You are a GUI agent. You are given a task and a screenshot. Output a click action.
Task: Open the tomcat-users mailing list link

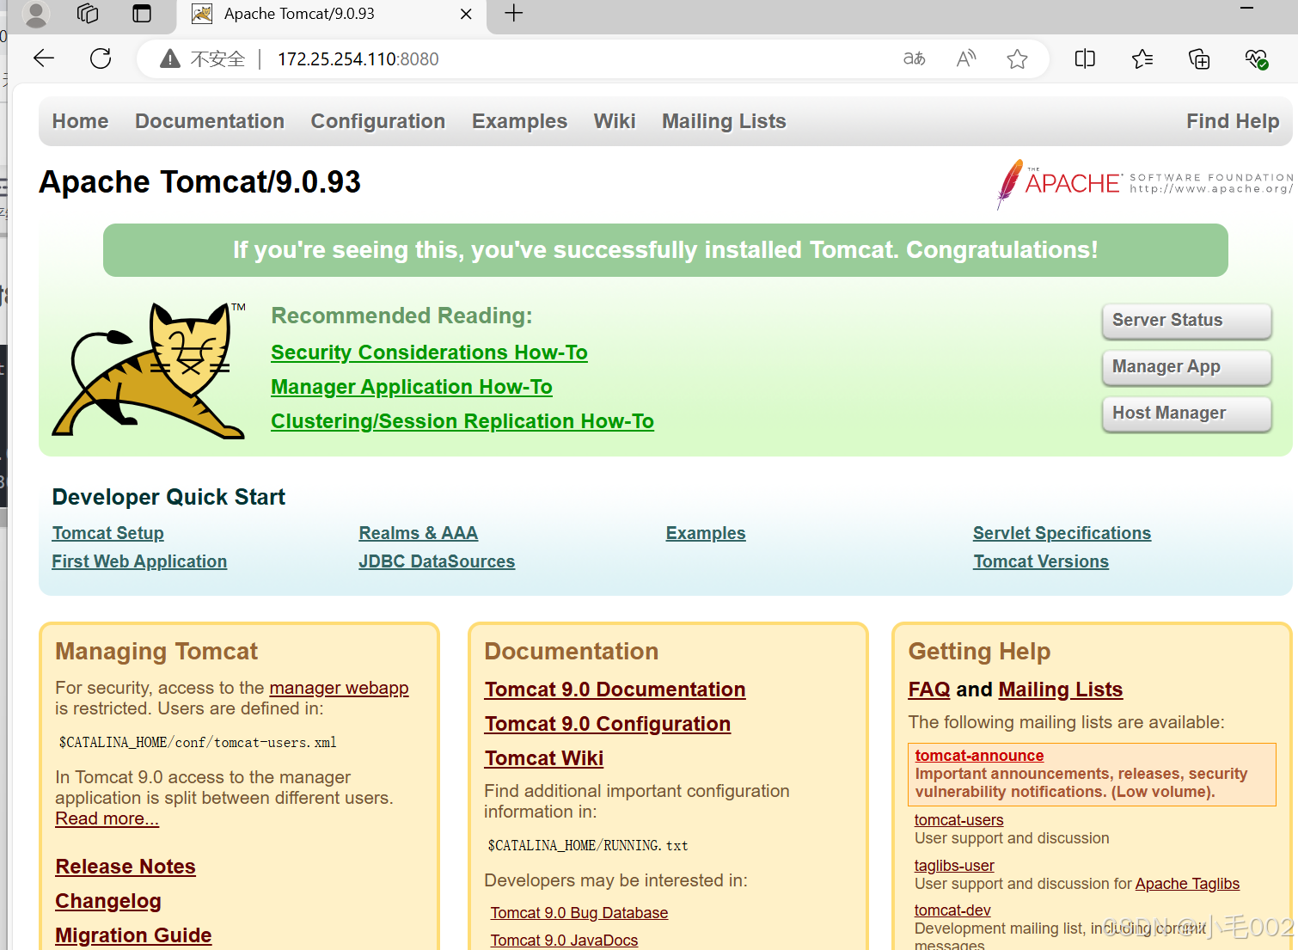point(958,820)
